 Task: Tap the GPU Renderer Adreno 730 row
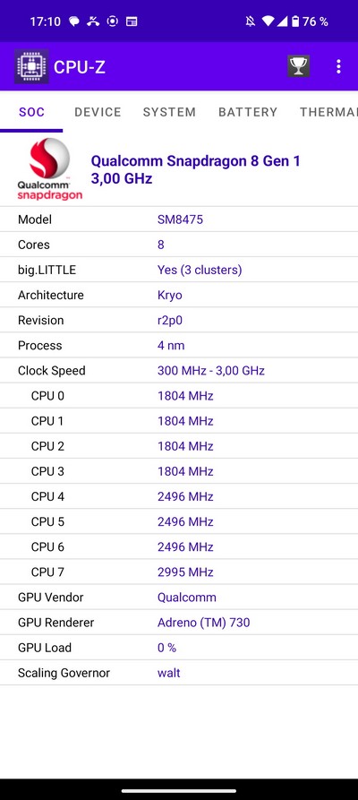point(179,623)
